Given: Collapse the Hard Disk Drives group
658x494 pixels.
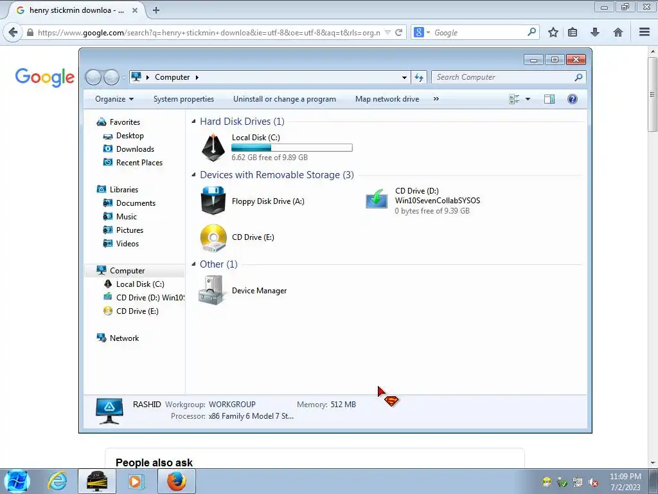Looking at the screenshot, I should (193, 122).
